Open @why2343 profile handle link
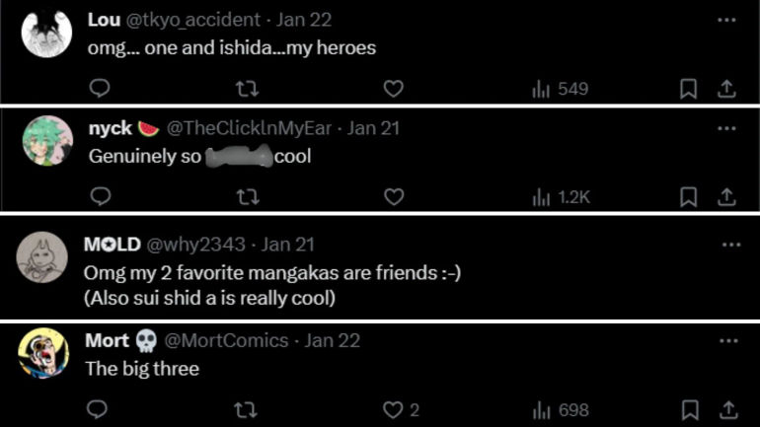Image resolution: width=760 pixels, height=427 pixels. [x=195, y=245]
